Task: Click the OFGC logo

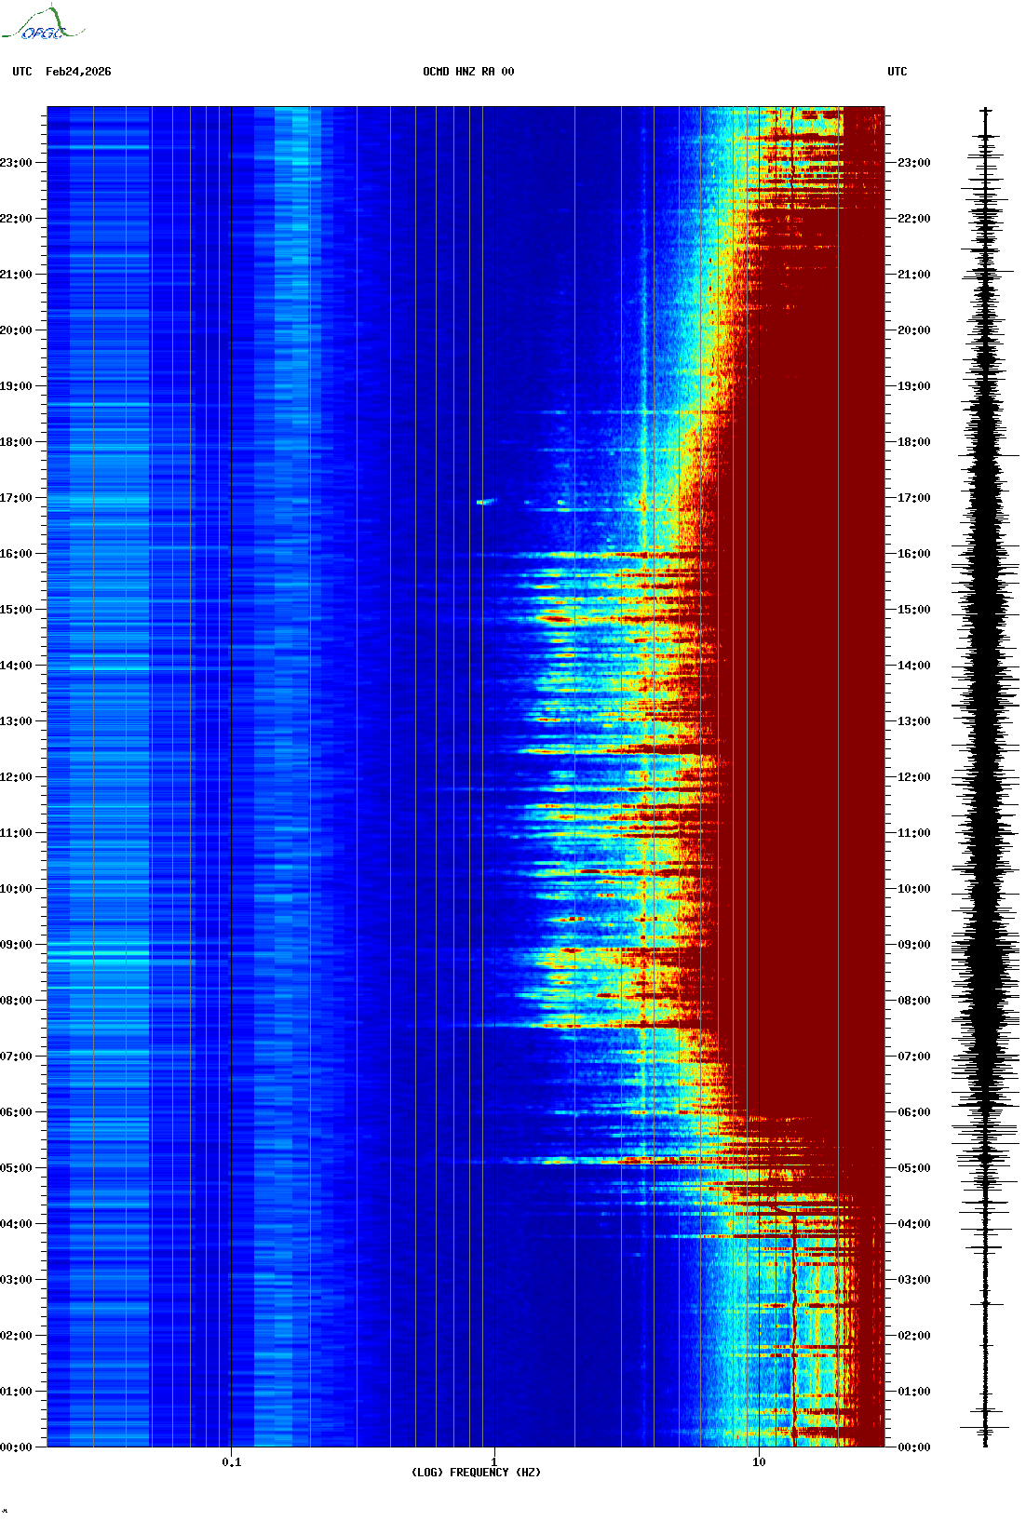Action: (42, 23)
